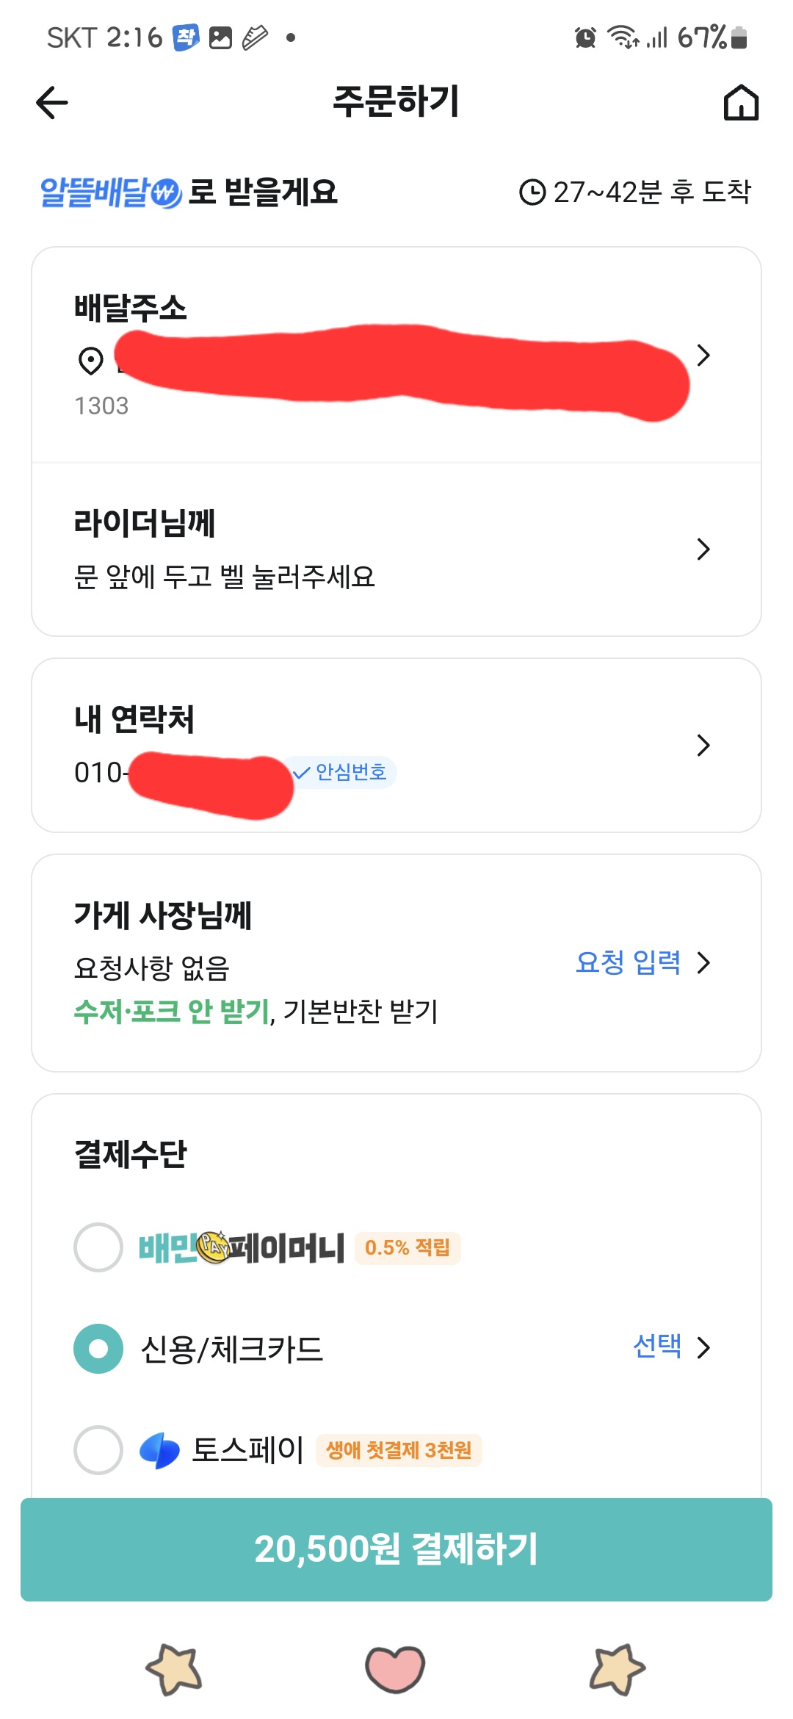The width and height of the screenshot is (793, 1719).
Task: Select the 토스페이 radio button
Action: [98, 1450]
